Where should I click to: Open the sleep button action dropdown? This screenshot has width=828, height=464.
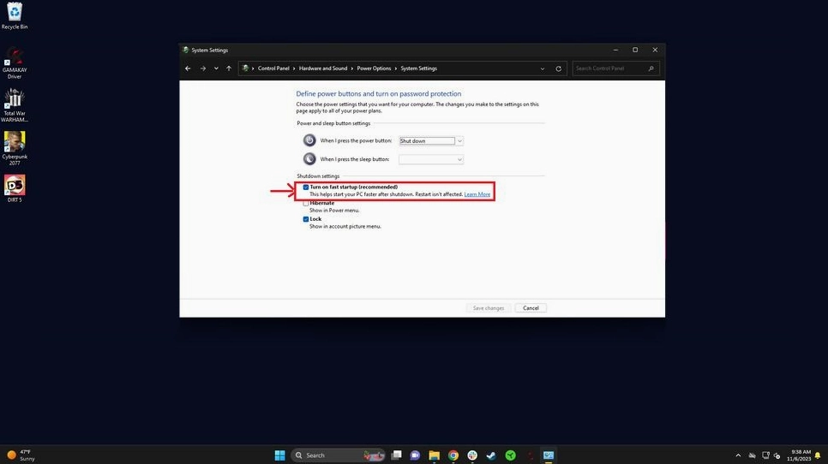[x=431, y=159]
